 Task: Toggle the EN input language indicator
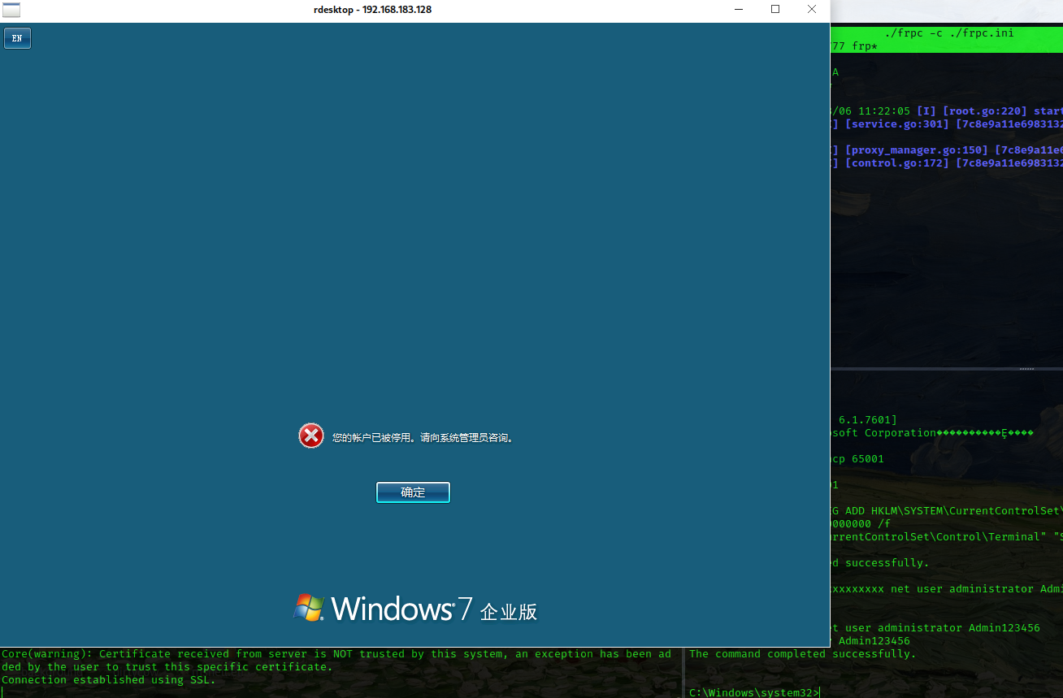[x=17, y=37]
